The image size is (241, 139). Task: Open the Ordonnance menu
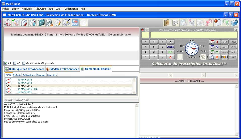click(x=71, y=9)
